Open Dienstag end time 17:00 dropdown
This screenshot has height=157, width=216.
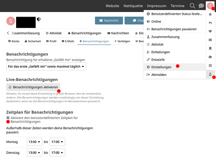[57, 153]
